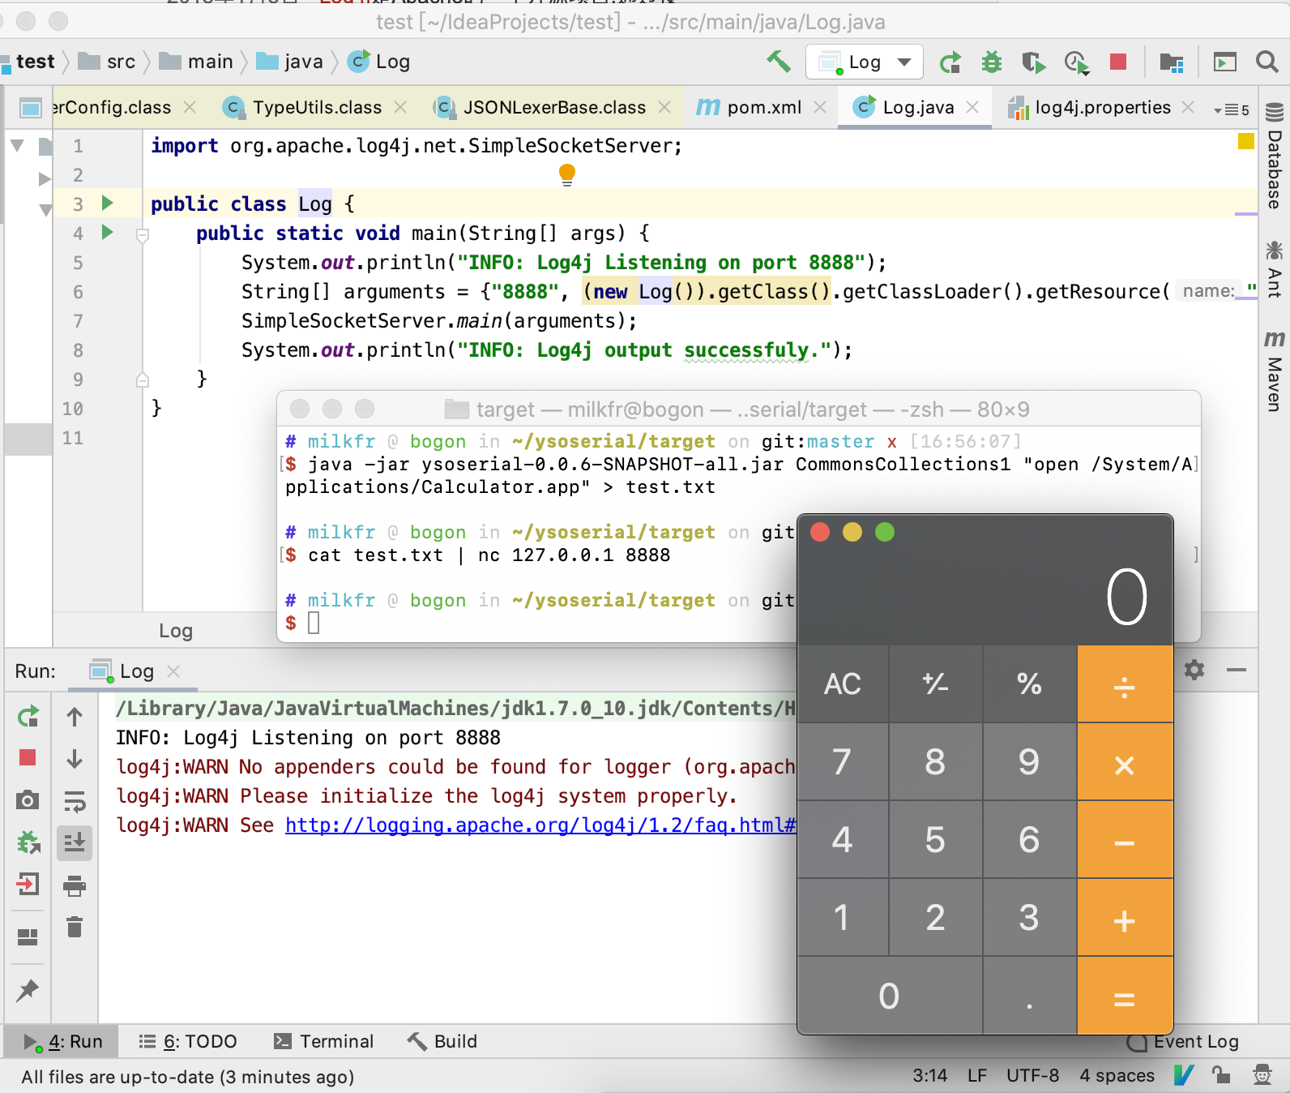This screenshot has width=1290, height=1093.
Task: Click the Exit icon in the Run panel
Action: click(28, 884)
